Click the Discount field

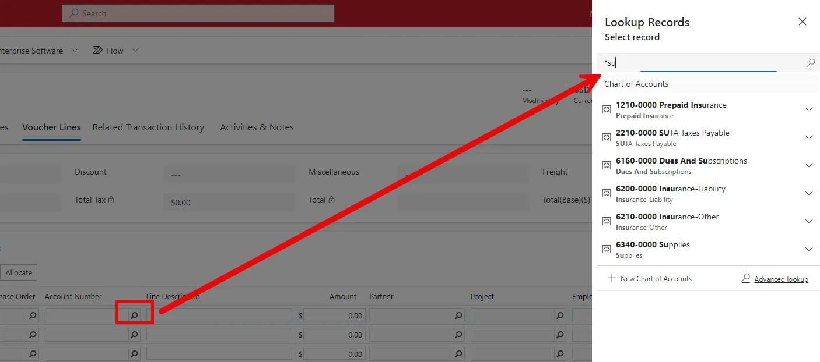pyautogui.click(x=230, y=175)
